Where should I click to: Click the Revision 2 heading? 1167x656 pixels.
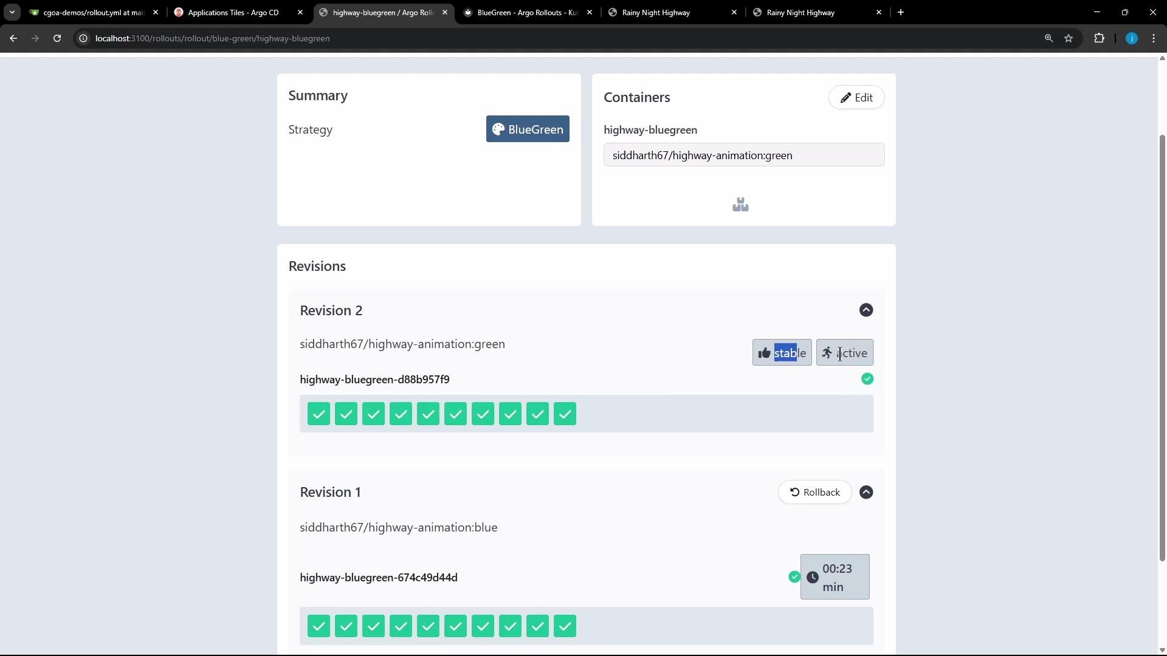click(331, 310)
